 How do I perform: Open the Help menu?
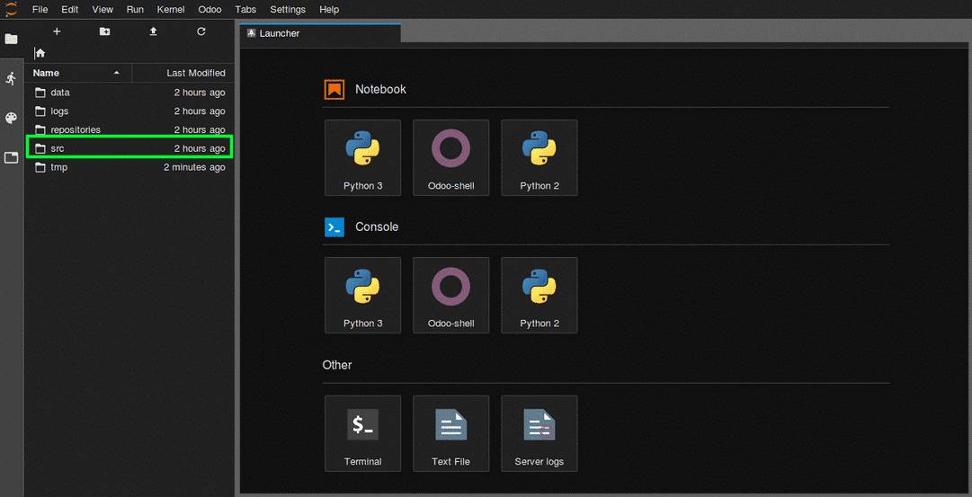tap(329, 9)
